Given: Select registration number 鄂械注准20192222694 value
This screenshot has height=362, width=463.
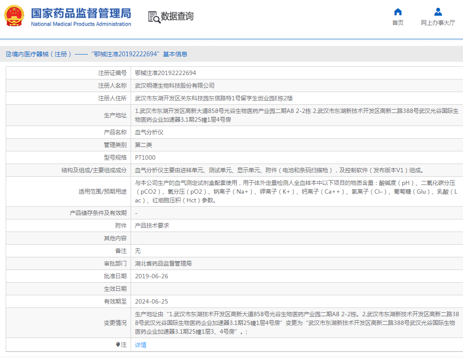Looking at the screenshot, I should tap(166, 73).
